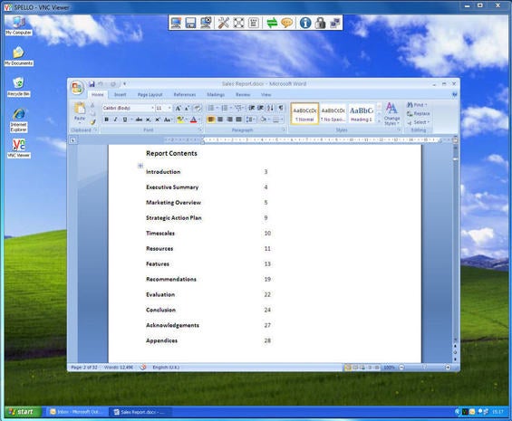Open VNC Options wrench icon
Screen dimensions: 512x421
click(x=223, y=23)
